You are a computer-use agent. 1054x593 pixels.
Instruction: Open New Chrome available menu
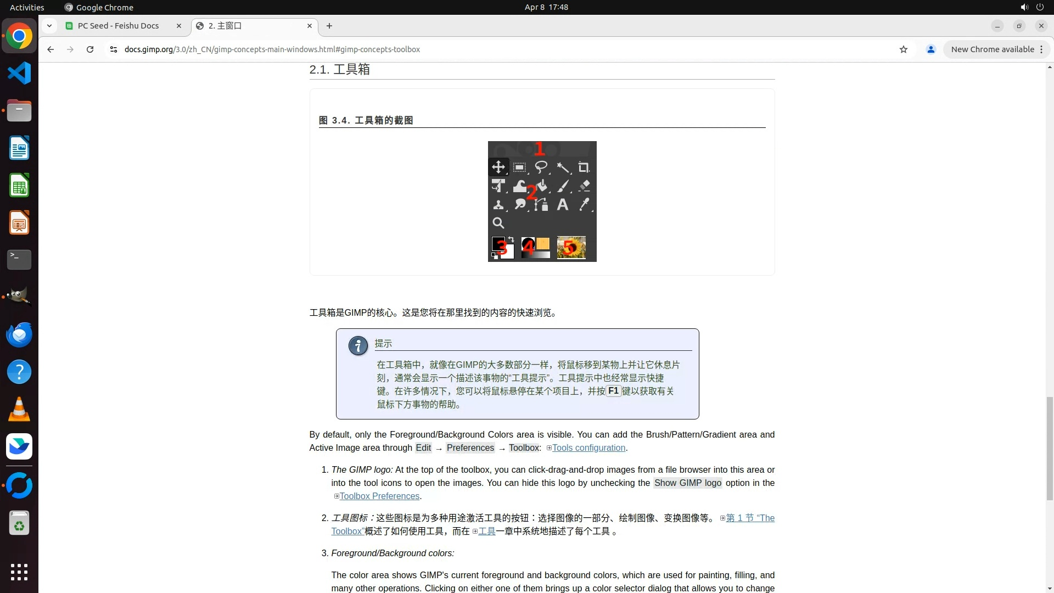pos(997,49)
